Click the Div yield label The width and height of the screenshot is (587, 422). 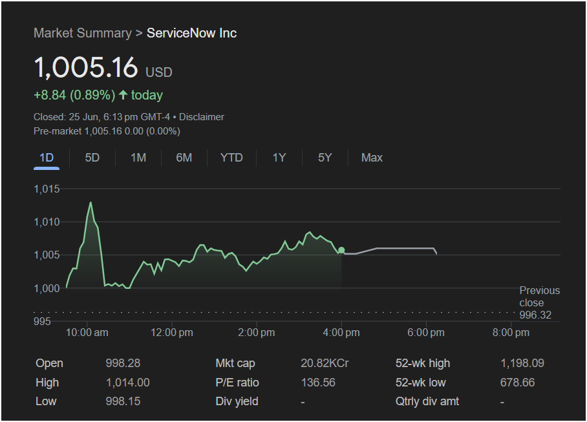point(237,401)
